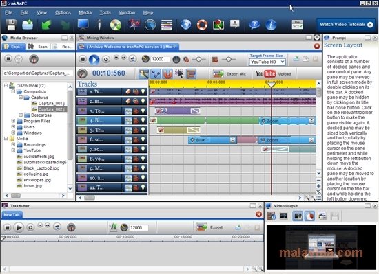Open the CD disc icon in toolbar
The image size is (379, 274).
click(116, 25)
